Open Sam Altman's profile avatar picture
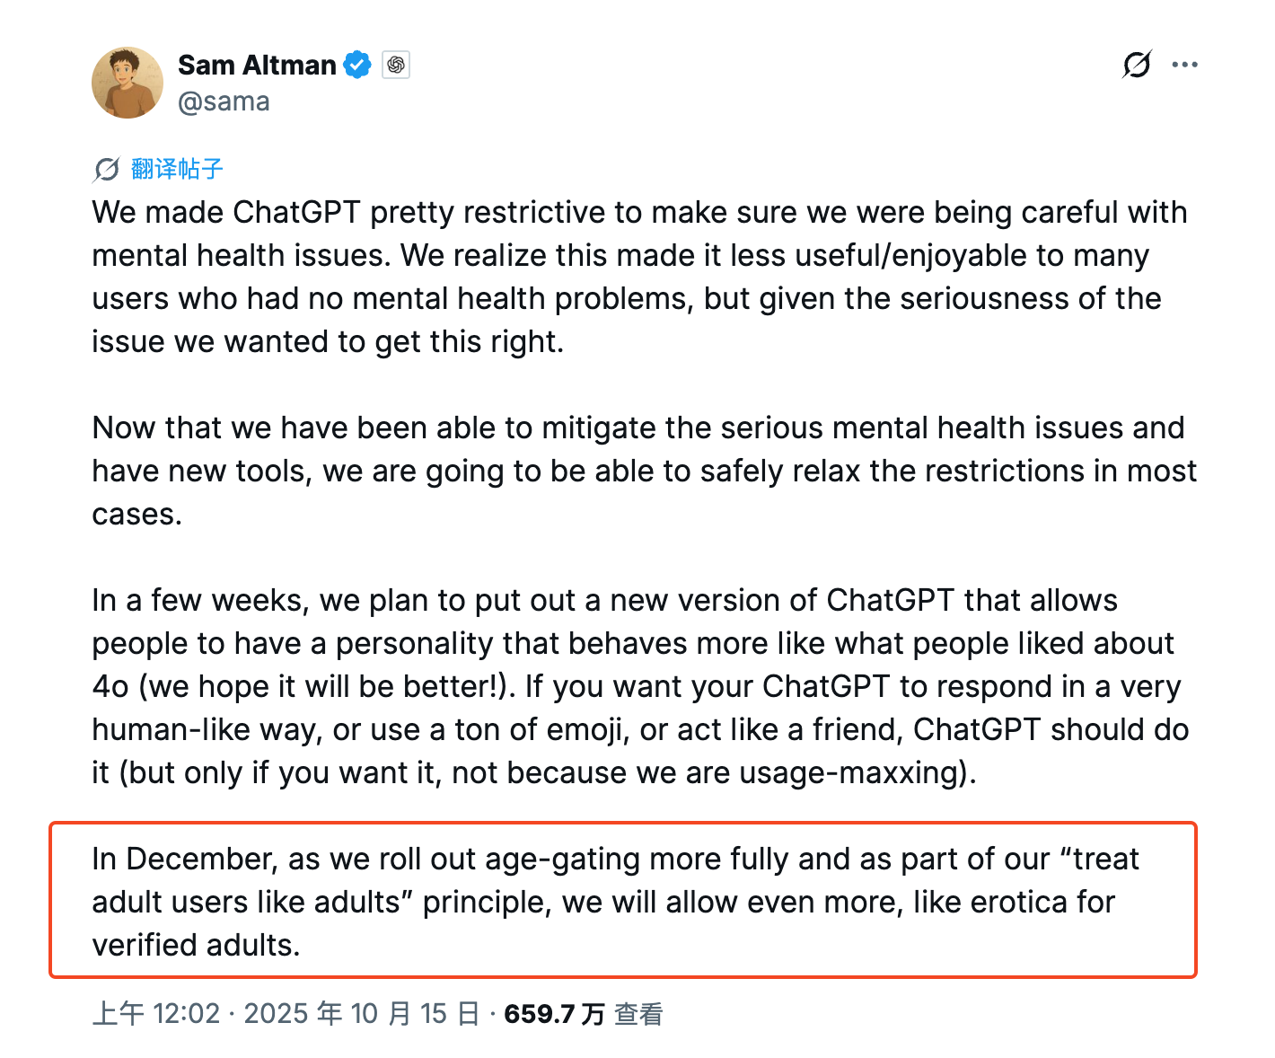Screen dimensions: 1275x1058 click(127, 83)
